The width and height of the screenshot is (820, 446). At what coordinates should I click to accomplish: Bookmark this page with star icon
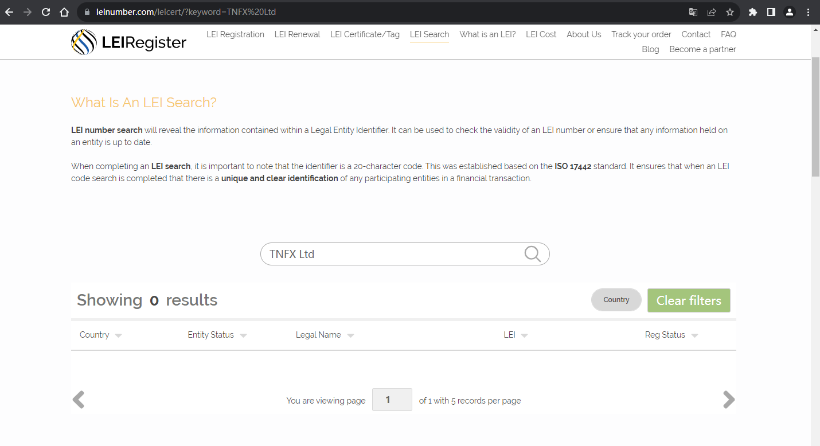730,12
